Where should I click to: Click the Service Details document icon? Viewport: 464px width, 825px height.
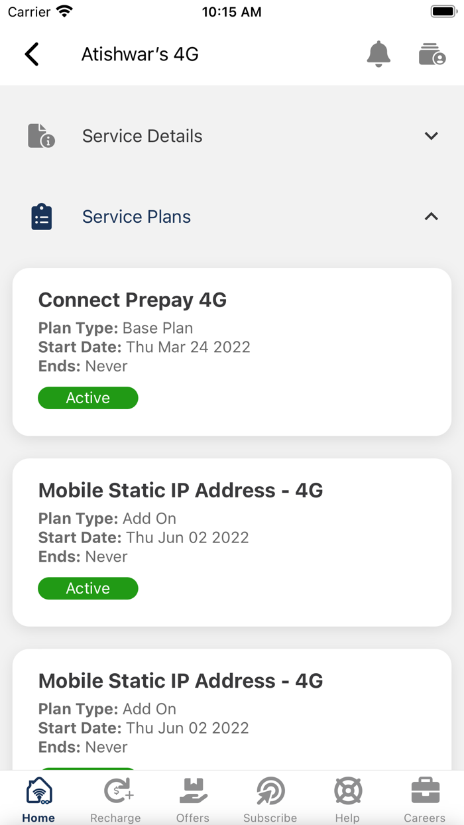click(x=41, y=135)
